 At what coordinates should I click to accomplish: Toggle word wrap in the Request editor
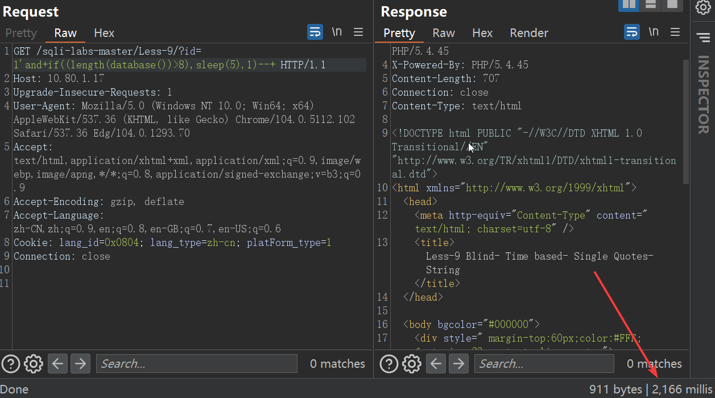click(x=315, y=32)
